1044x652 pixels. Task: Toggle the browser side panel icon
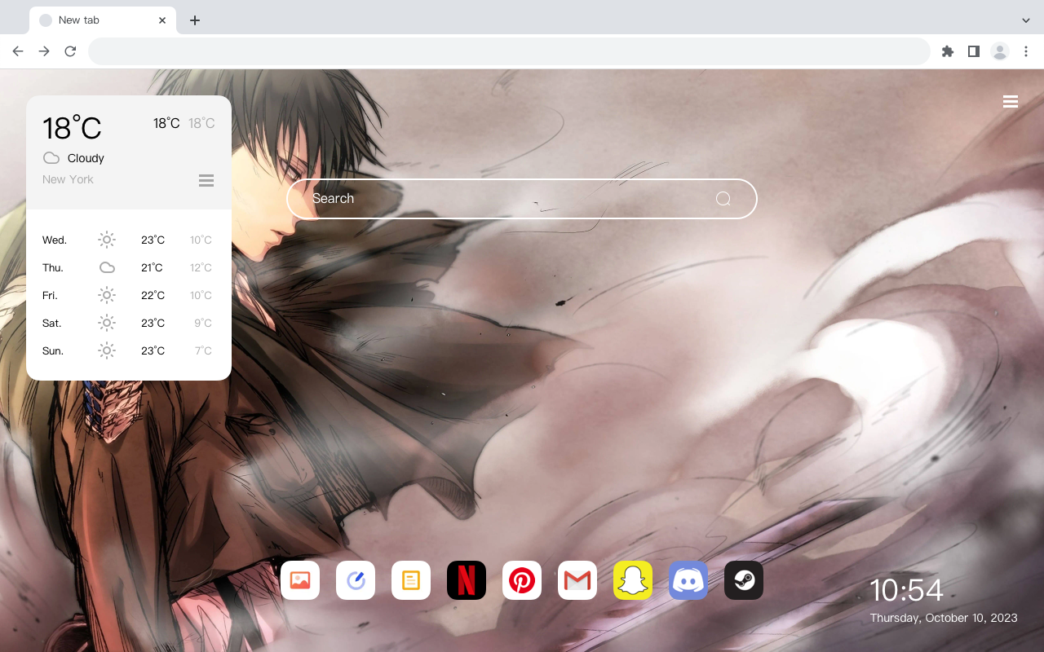tap(973, 51)
